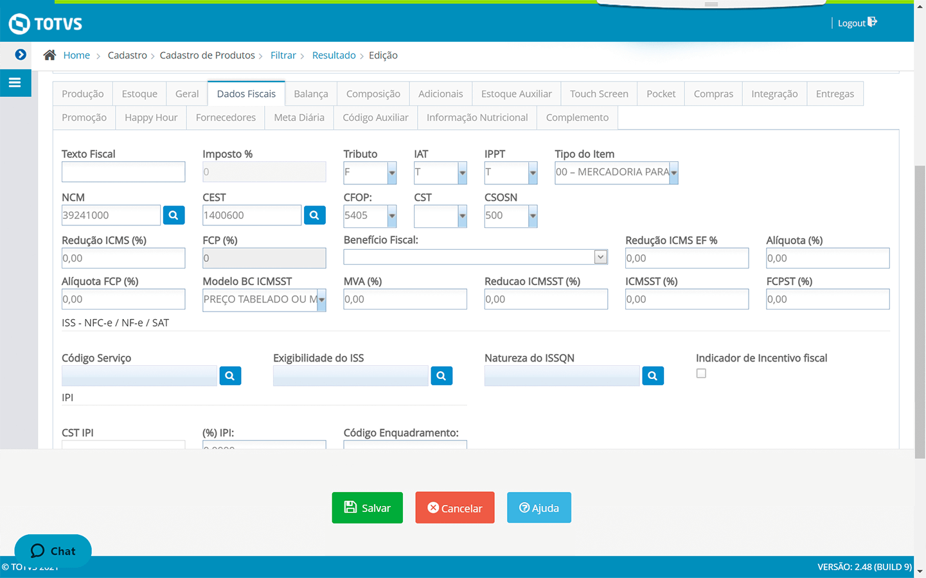Expand sidebar with the arrow circle icon
The height and width of the screenshot is (578, 926).
pyautogui.click(x=21, y=55)
